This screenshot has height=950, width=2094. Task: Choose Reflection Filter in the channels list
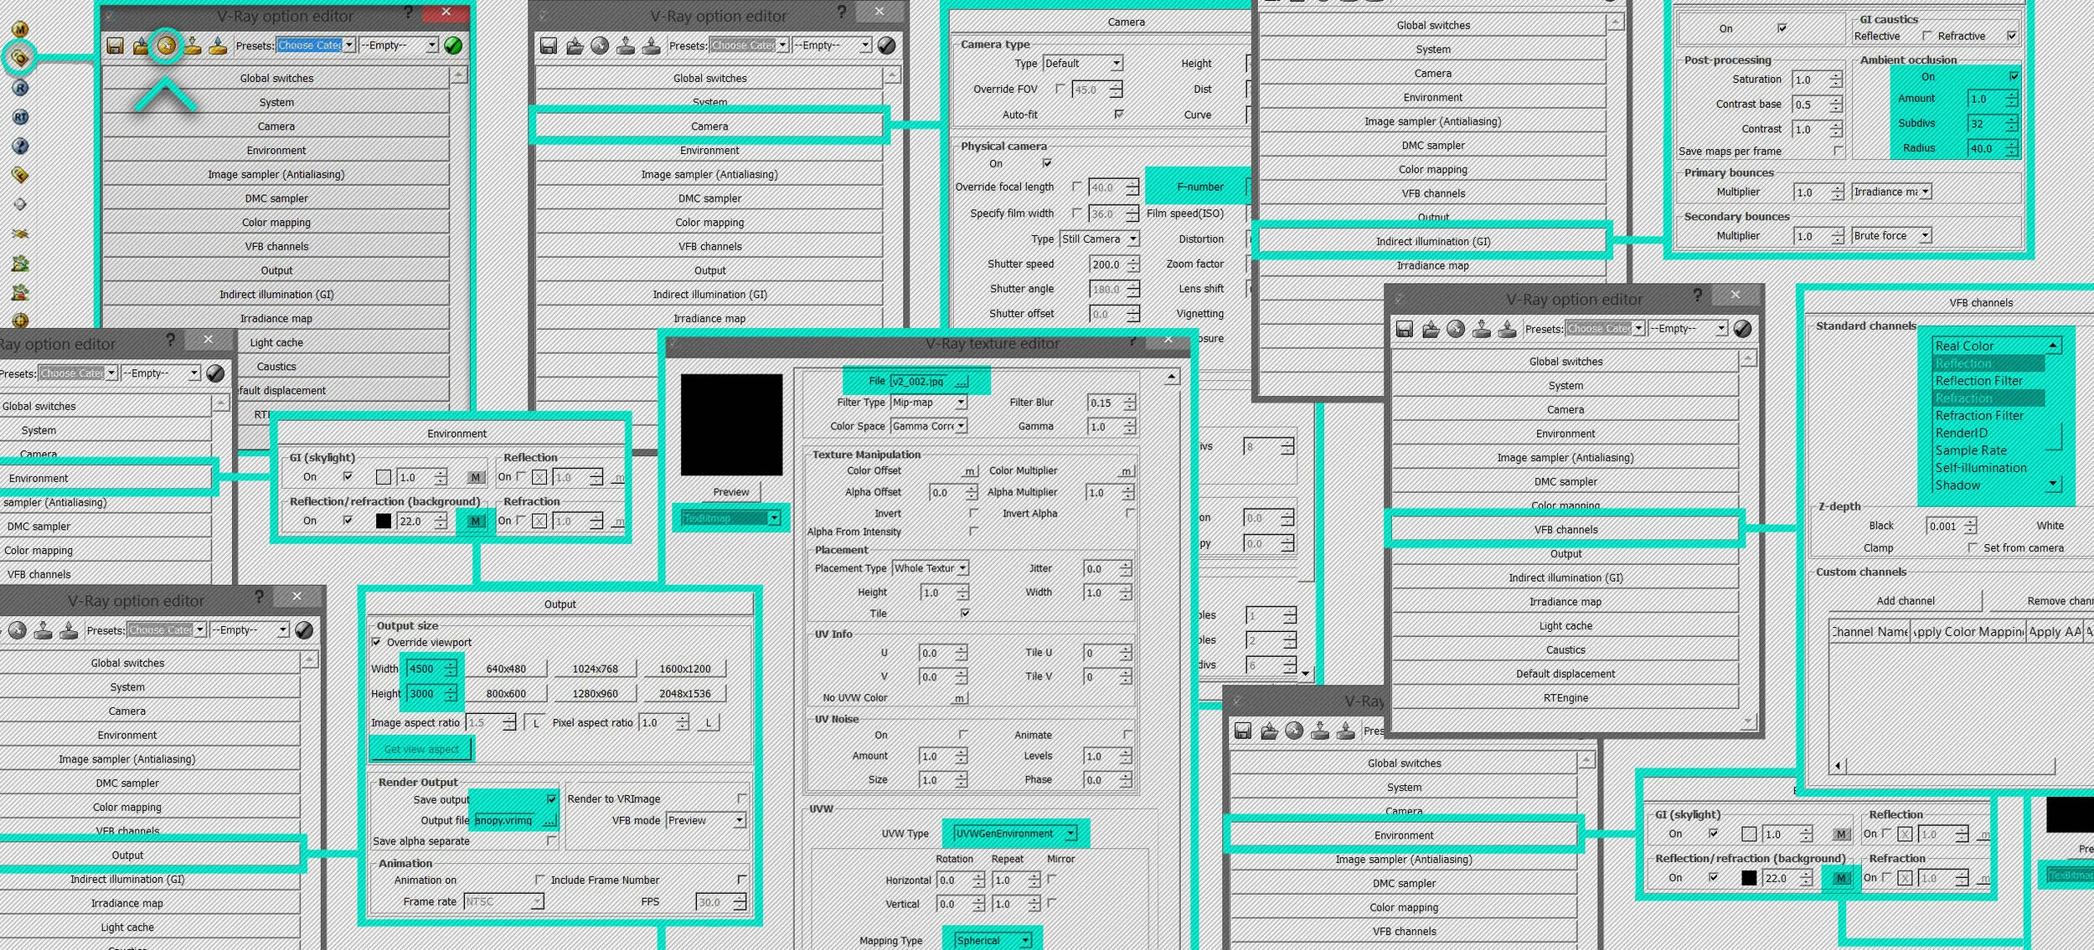click(1978, 381)
